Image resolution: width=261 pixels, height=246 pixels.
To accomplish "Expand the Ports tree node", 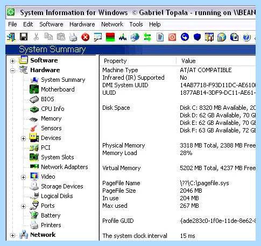I will point(23,206).
